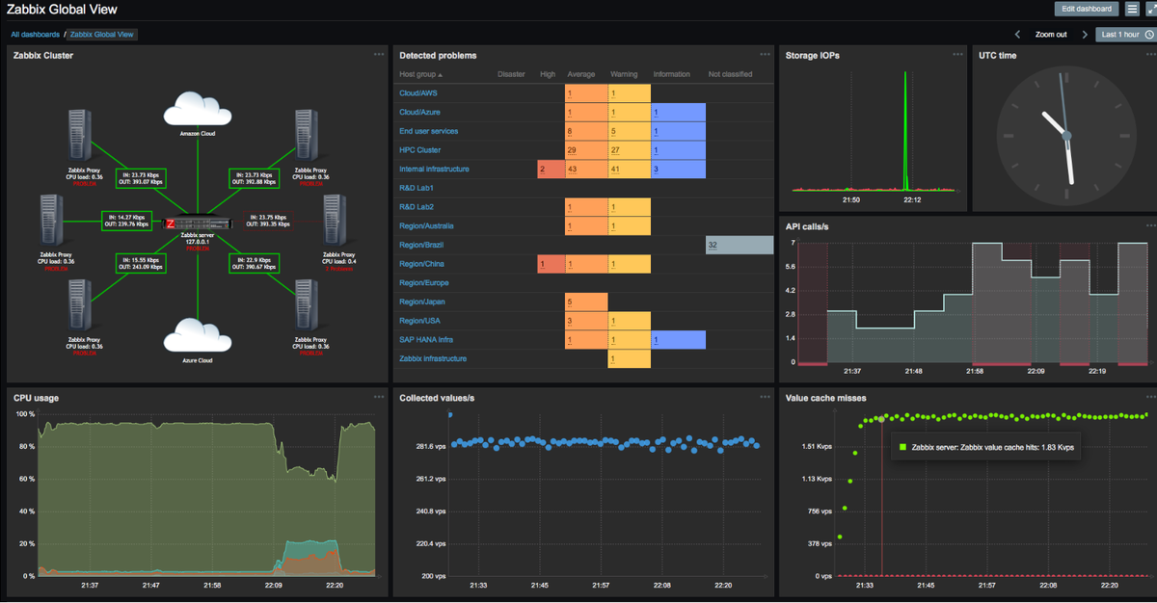Click the Zabbix server icon in the map
This screenshot has width=1157, height=603.
pos(200,223)
